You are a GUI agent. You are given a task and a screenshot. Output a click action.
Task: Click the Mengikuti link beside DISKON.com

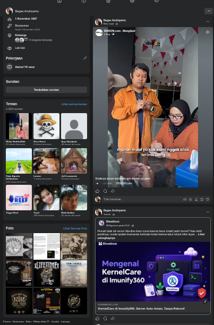[x=129, y=31]
